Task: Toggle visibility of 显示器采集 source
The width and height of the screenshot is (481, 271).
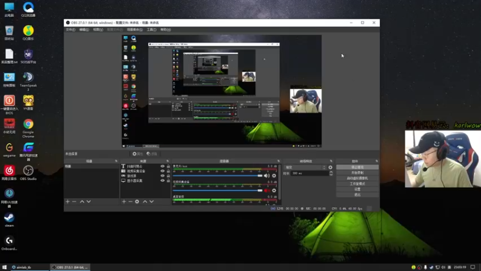Action: point(162,180)
